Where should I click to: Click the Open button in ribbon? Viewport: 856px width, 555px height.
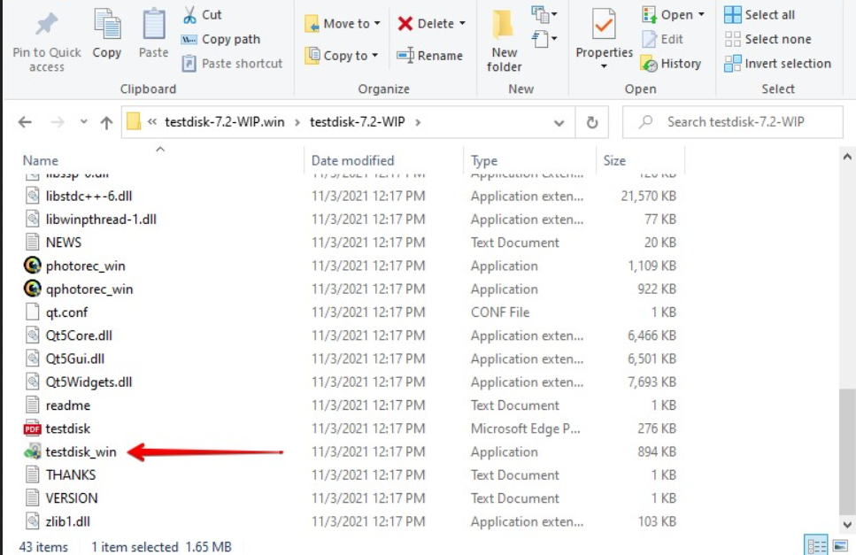pyautogui.click(x=667, y=15)
